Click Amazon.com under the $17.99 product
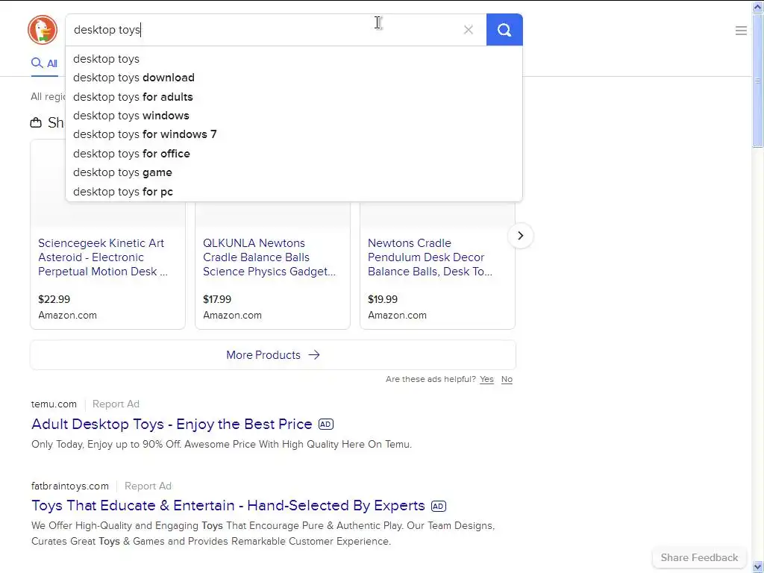This screenshot has width=764, height=573. click(x=233, y=316)
